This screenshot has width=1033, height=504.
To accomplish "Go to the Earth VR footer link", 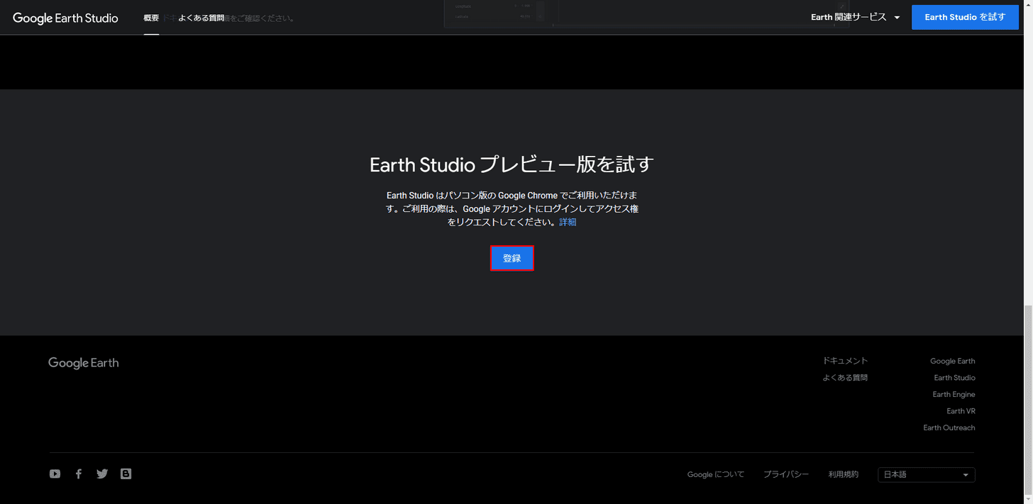I will 961,411.
